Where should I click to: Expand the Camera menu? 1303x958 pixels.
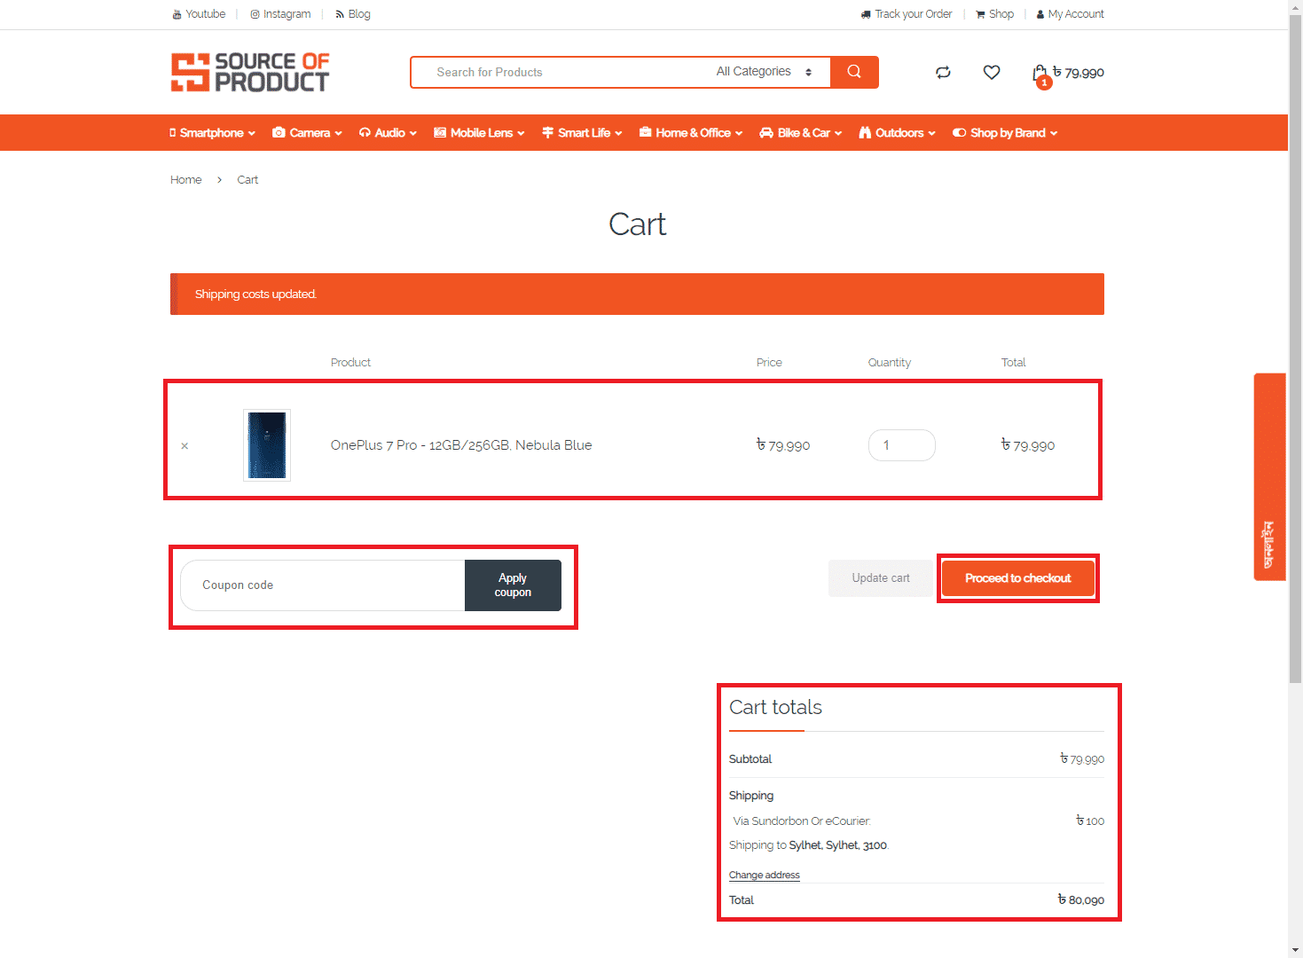(x=307, y=133)
